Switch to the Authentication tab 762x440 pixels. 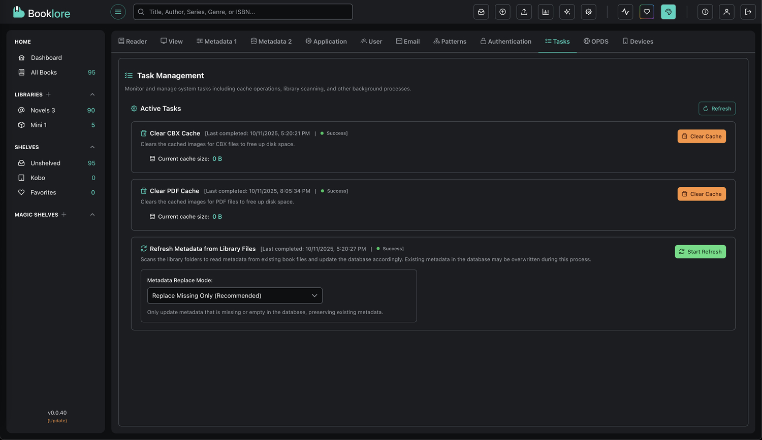[x=505, y=41]
